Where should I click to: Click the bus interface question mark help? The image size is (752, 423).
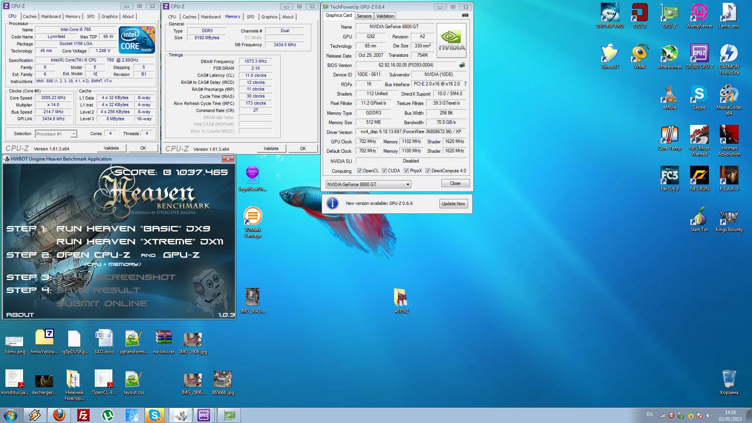point(465,84)
